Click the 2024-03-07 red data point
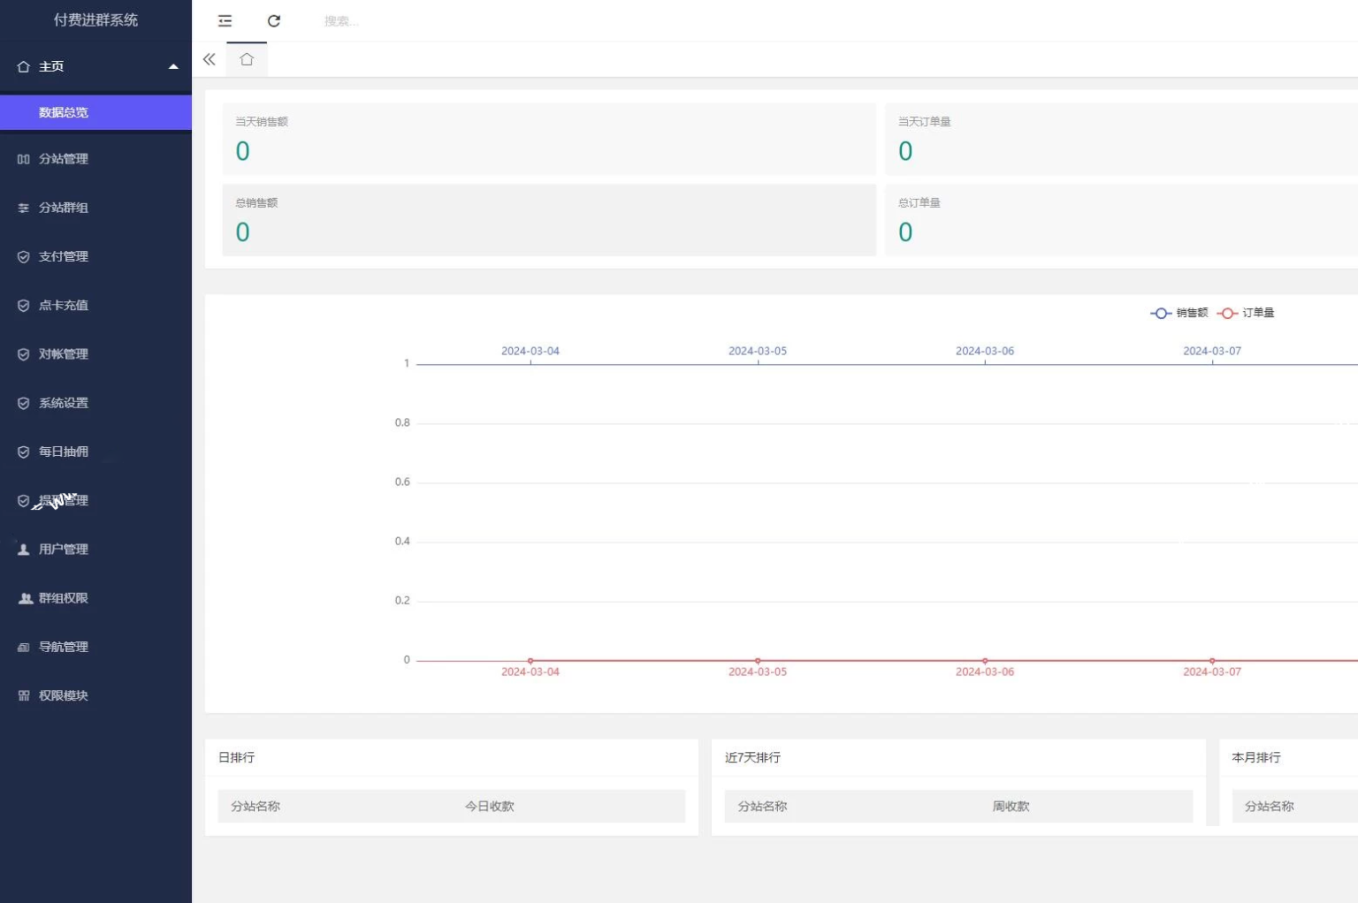 click(x=1212, y=661)
